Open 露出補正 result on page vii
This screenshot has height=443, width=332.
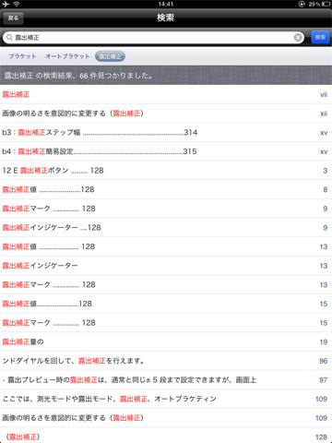[166, 94]
